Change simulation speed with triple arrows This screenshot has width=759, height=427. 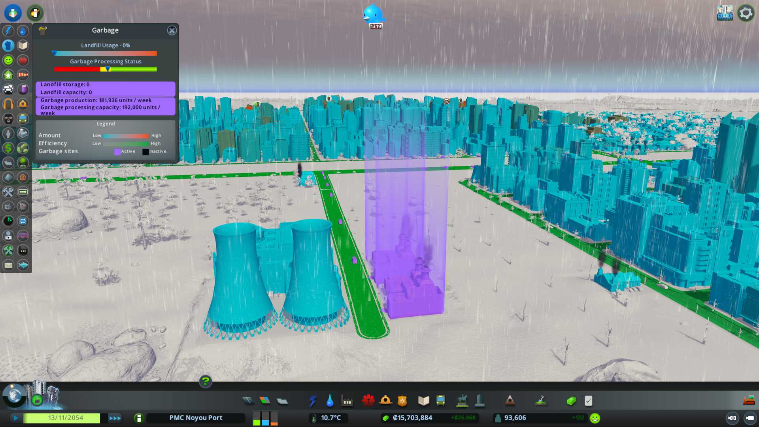[x=115, y=418]
